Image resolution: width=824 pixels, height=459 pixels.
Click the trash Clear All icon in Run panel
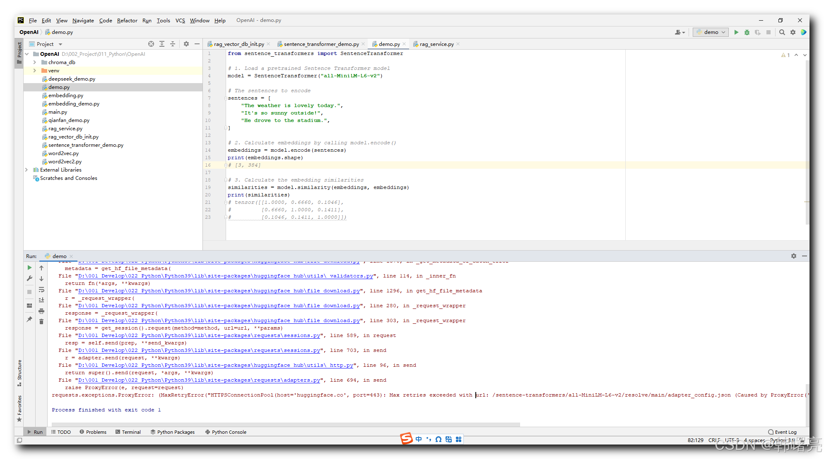pos(41,321)
